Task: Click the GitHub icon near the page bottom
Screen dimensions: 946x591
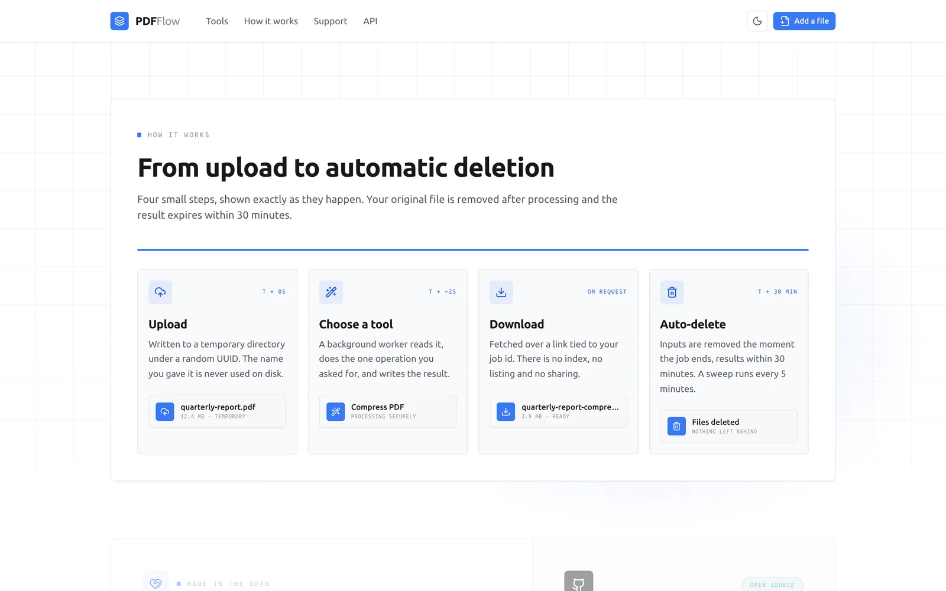Action: tap(579, 582)
